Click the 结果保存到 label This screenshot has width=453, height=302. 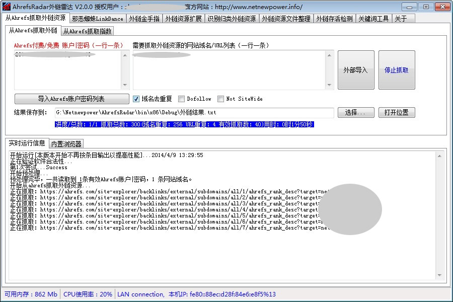pyautogui.click(x=30, y=112)
